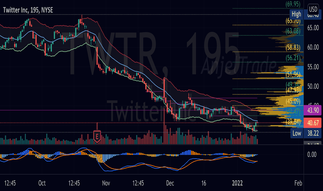Click the Feb date label
The width and height of the screenshot is (323, 191).
(298, 183)
